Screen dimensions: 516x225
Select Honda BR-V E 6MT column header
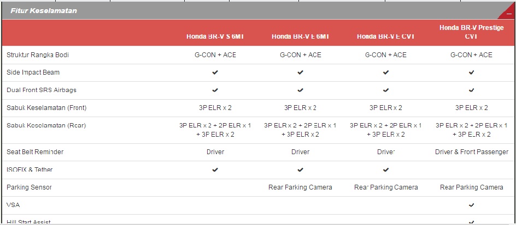(300, 37)
